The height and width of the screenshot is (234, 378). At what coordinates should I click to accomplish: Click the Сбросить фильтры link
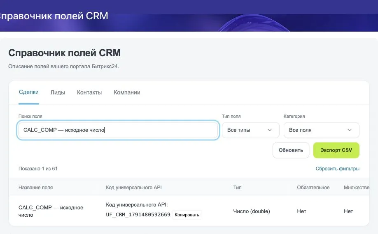337,169
